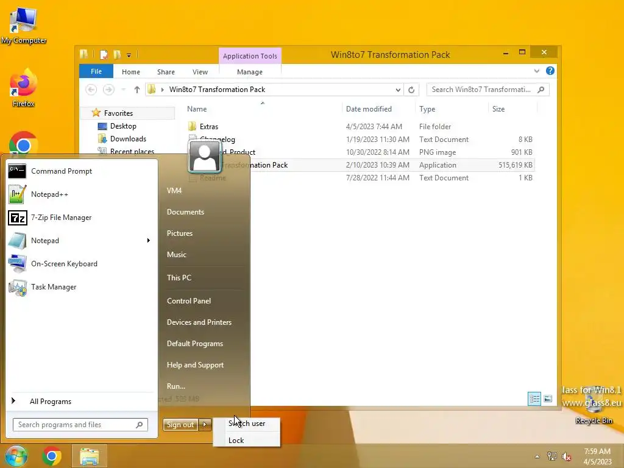Switch to the Home ribbon tab
Viewport: 624px width, 468px height.
131,72
